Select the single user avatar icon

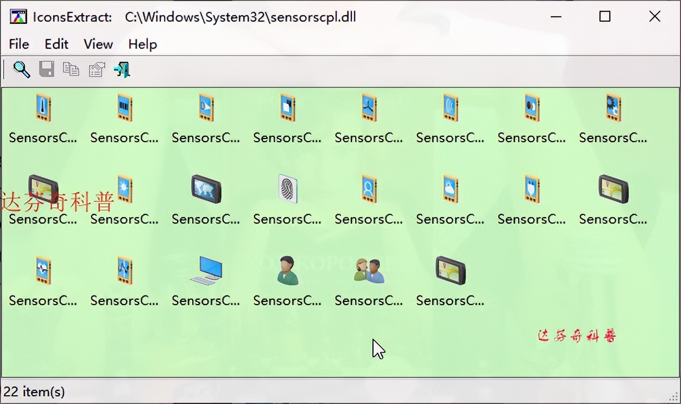point(287,270)
